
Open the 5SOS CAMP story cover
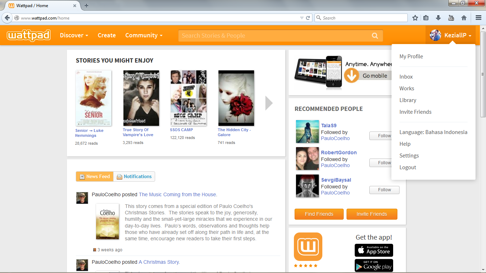[x=189, y=98]
